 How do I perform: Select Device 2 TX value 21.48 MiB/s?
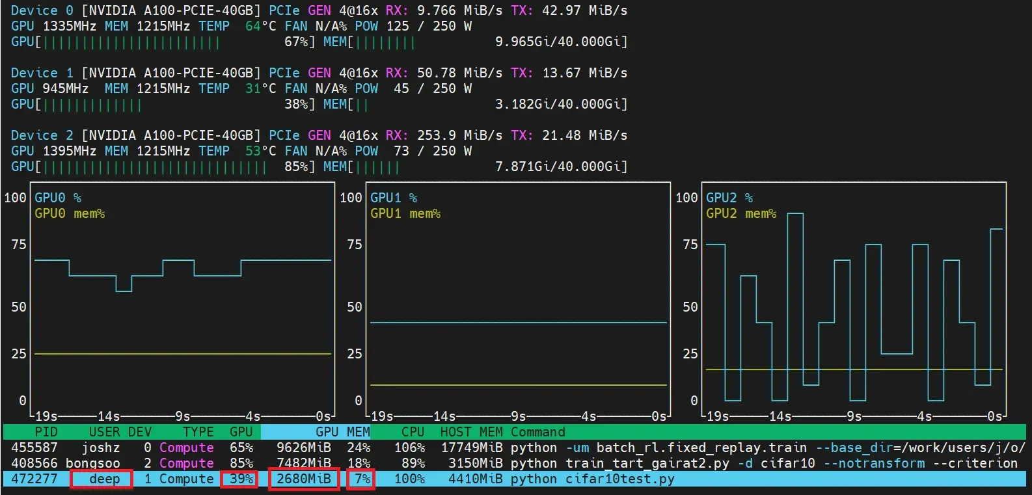click(x=585, y=135)
